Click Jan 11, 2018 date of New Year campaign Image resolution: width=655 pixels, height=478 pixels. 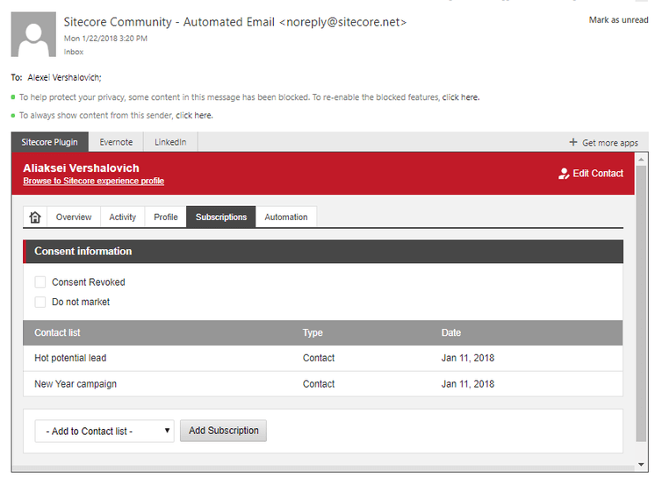468,384
